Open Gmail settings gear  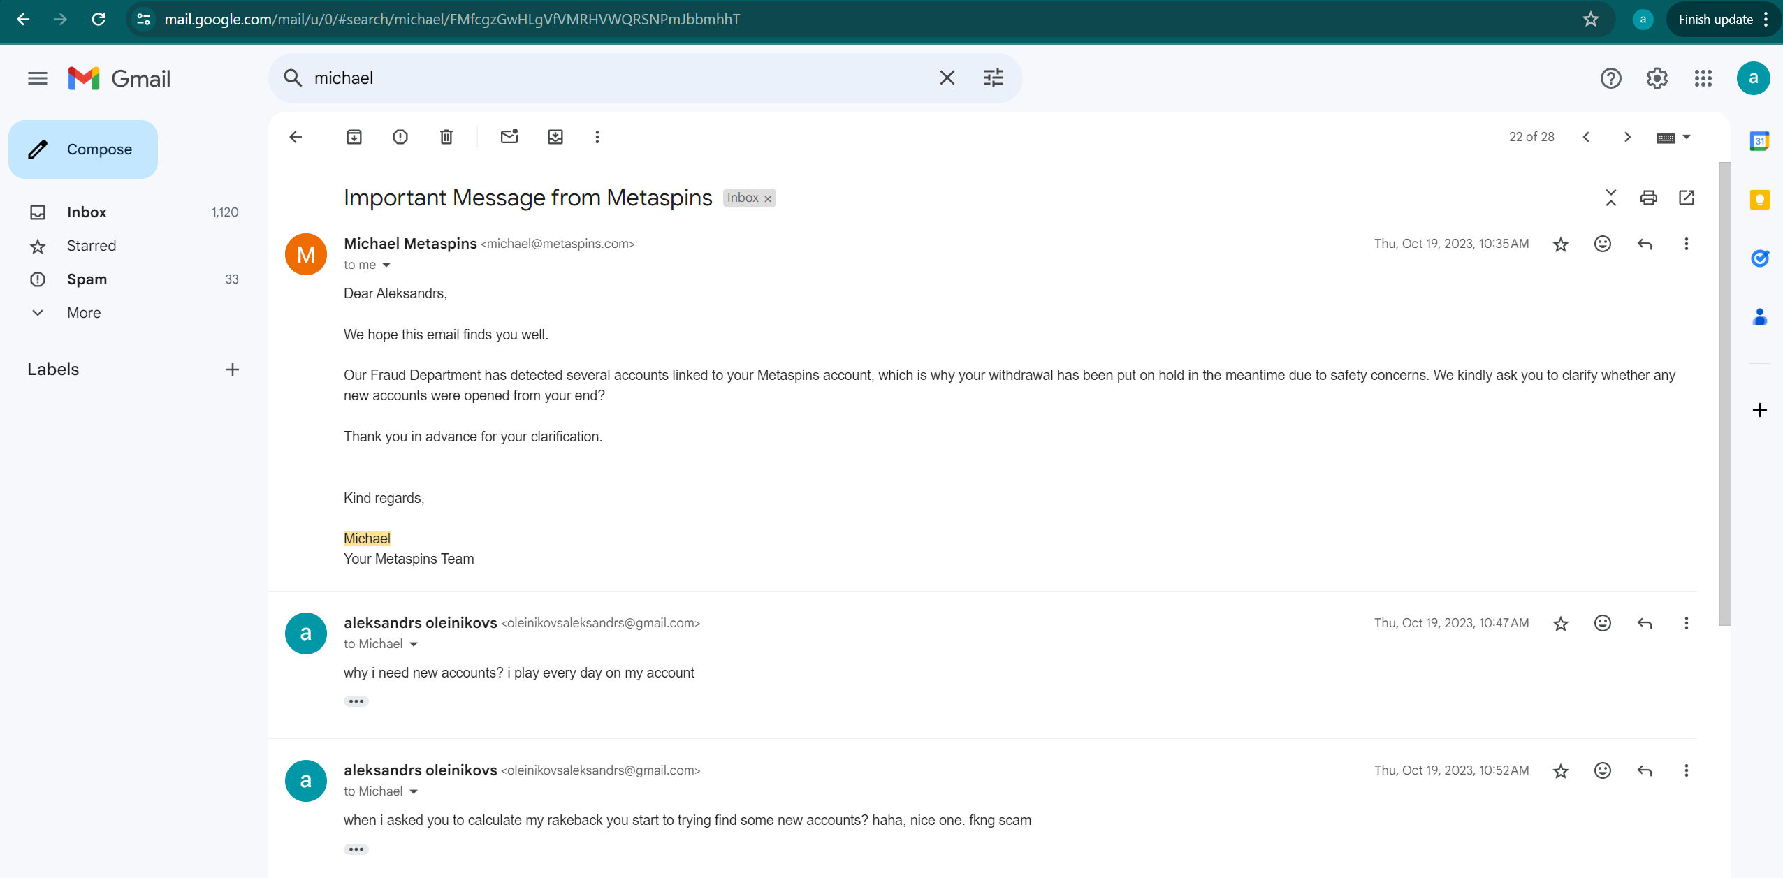1657,78
